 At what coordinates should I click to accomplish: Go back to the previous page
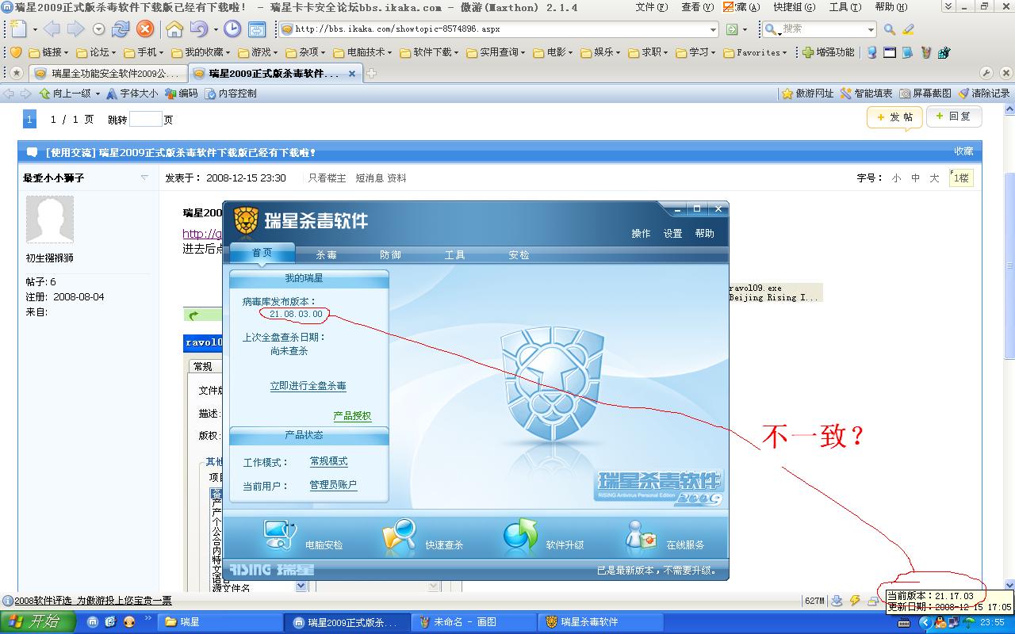tap(52, 29)
